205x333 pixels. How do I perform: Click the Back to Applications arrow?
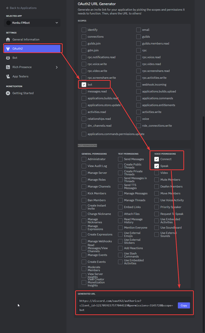pyautogui.click(x=8, y=8)
